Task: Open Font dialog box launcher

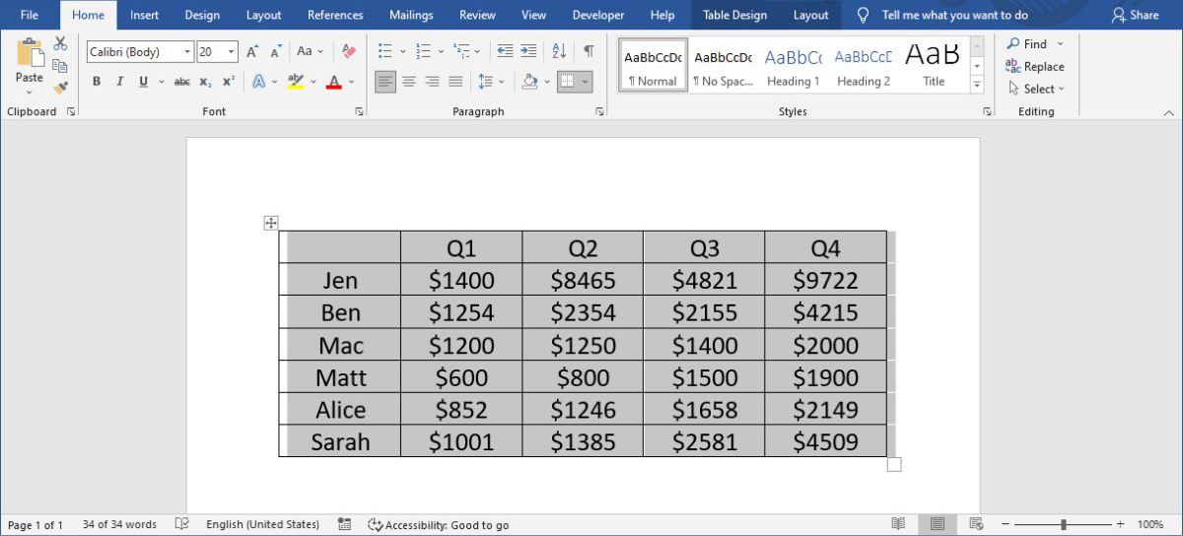Action: (359, 112)
